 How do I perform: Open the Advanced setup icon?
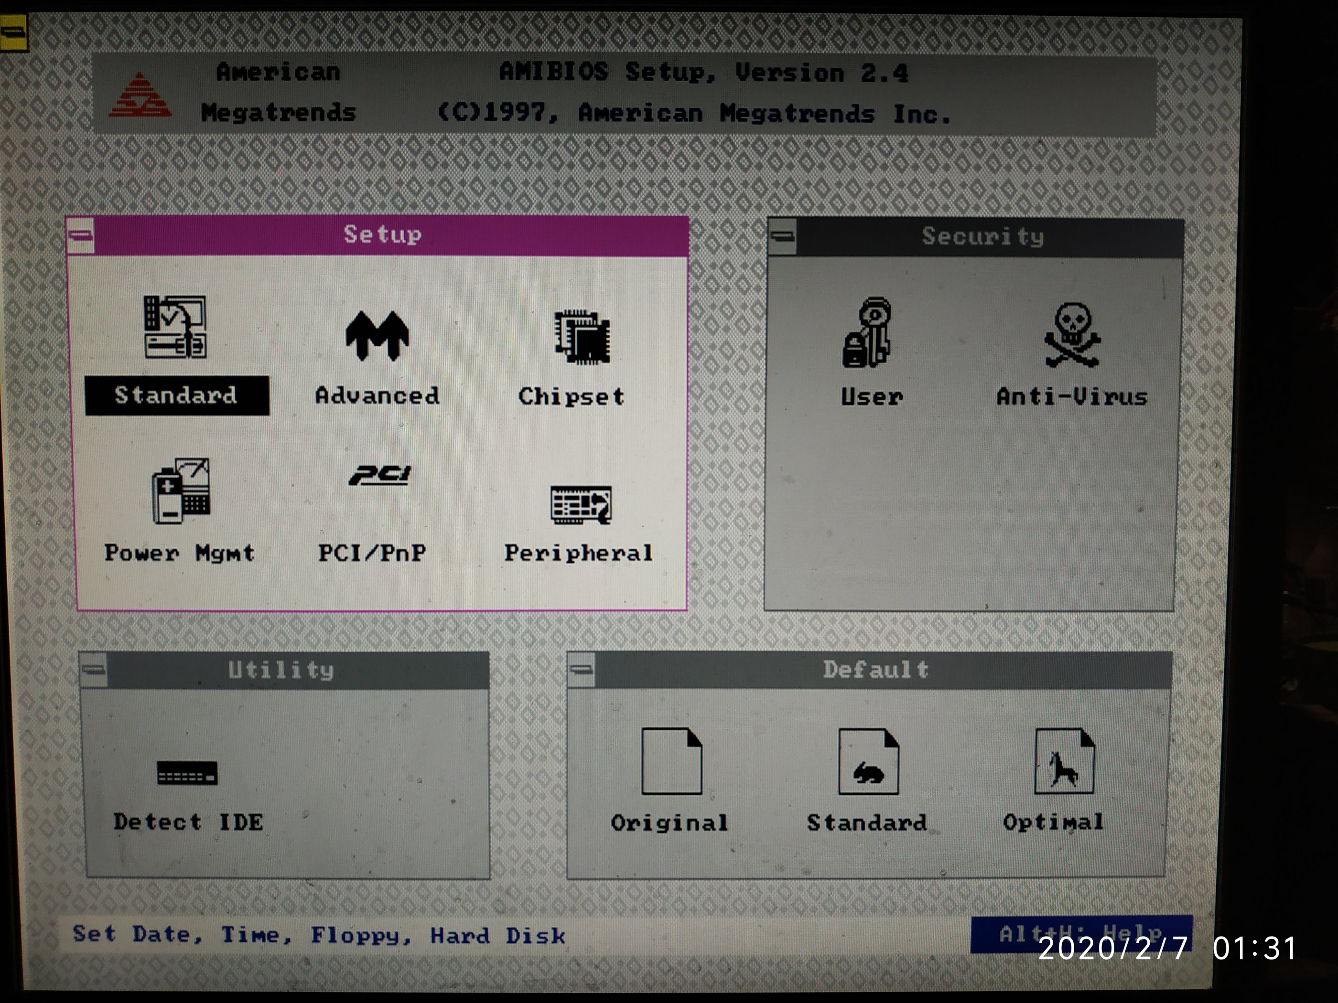tap(377, 336)
